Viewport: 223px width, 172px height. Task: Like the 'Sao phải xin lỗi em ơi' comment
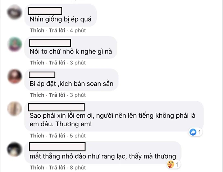pyautogui.click(x=37, y=136)
